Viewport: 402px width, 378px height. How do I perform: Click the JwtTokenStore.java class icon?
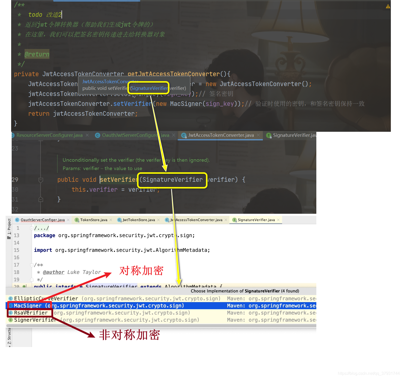119,220
